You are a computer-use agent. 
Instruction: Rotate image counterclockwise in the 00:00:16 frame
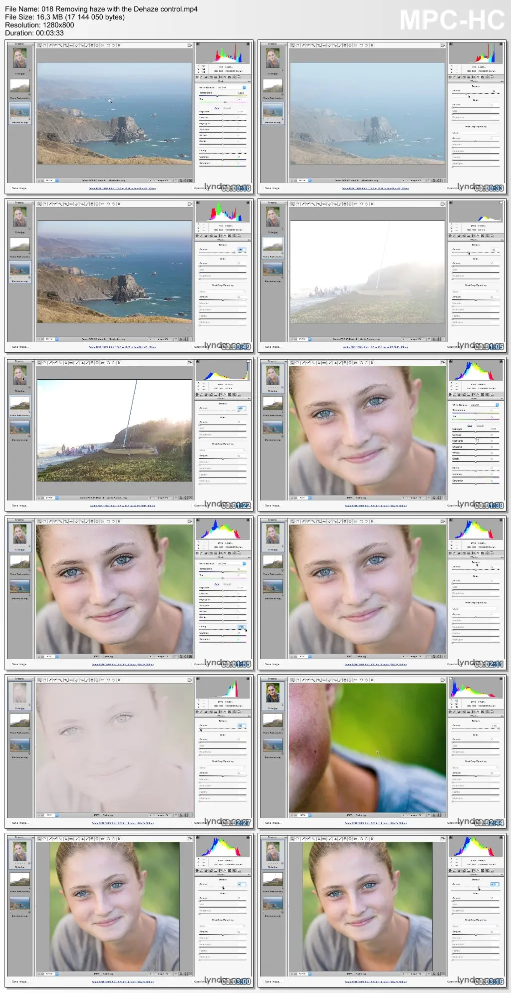pyautogui.click(x=108, y=45)
